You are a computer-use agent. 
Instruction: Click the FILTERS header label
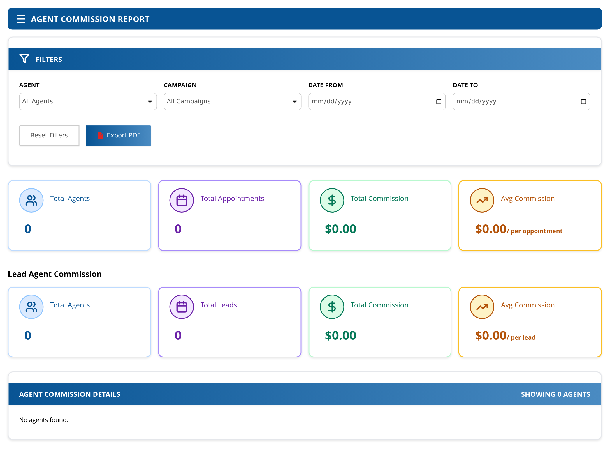click(x=49, y=60)
